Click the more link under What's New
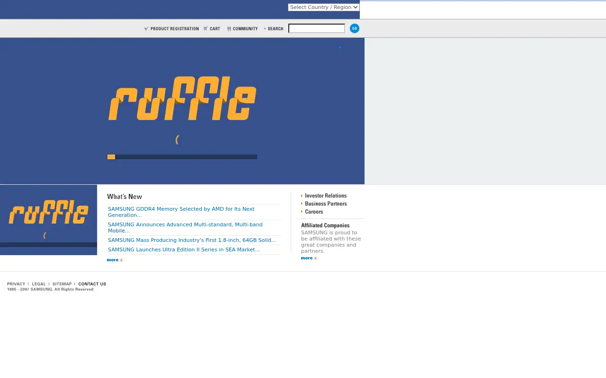 point(115,260)
